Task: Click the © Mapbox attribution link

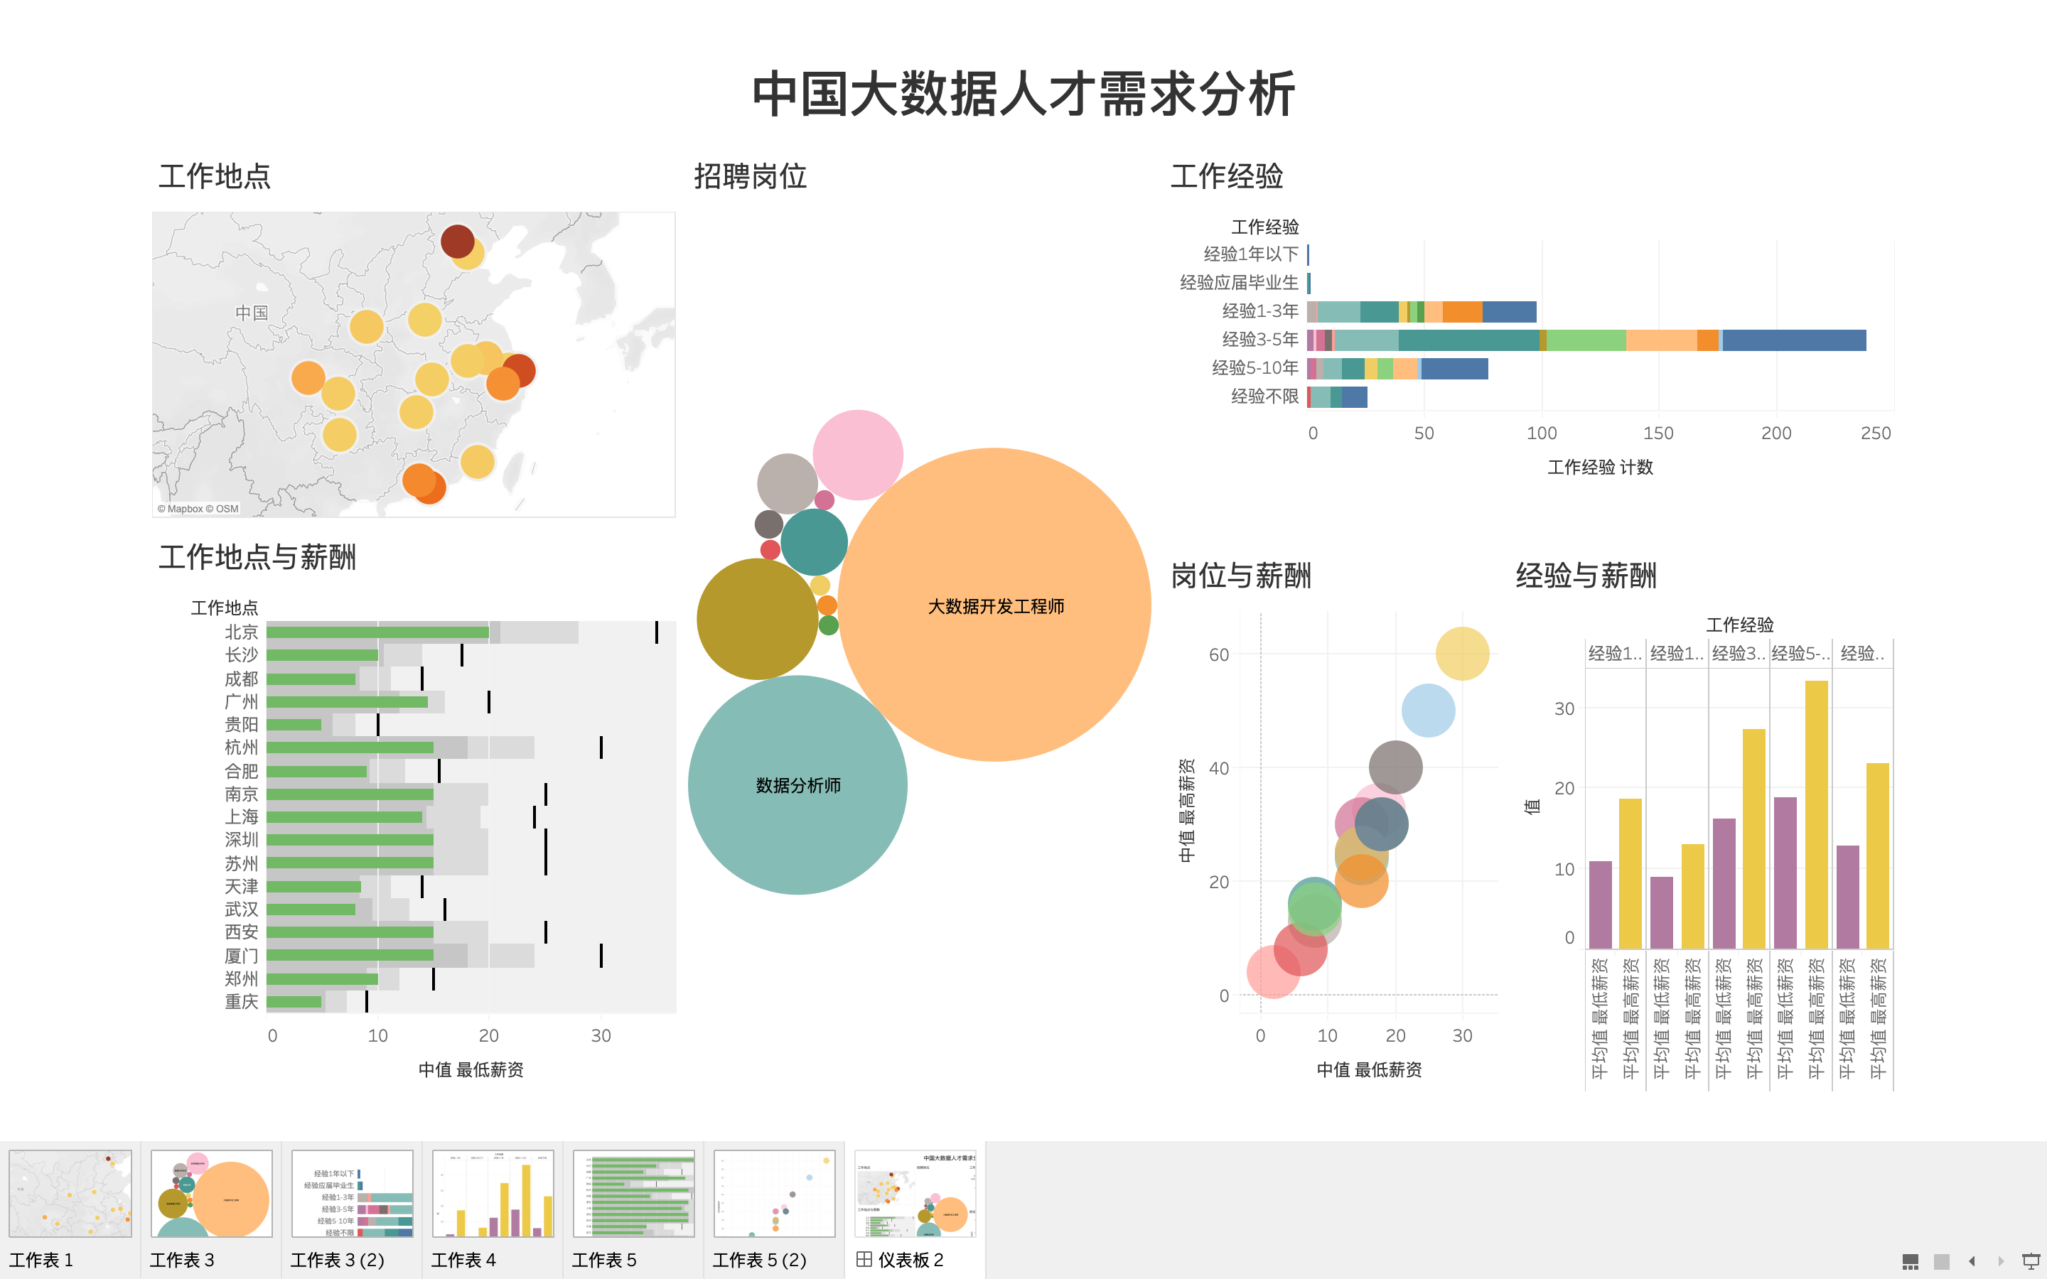Action: click(179, 508)
